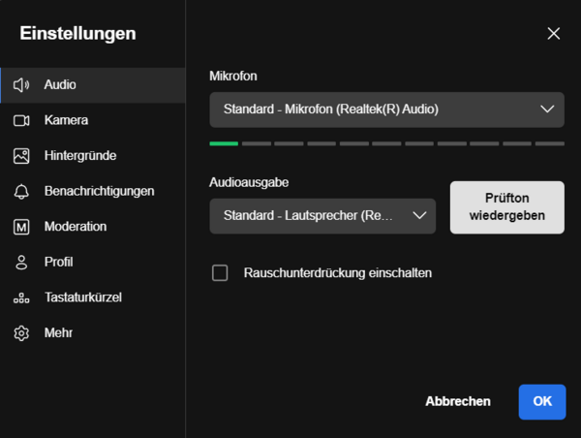
Task: Click the Rauschunterdrückung einschalten label text
Action: coord(338,273)
